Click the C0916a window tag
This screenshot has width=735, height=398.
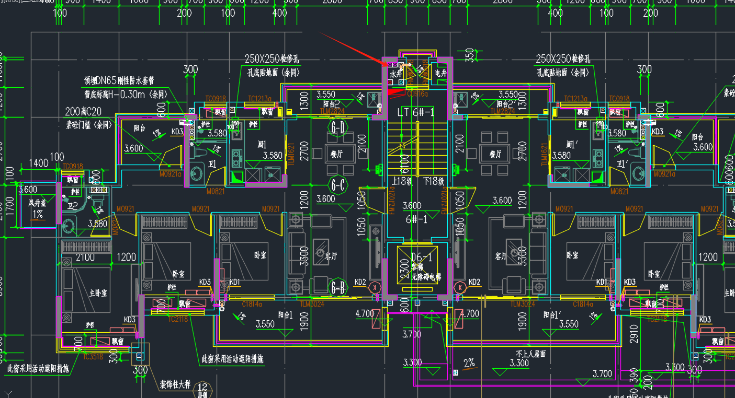tap(417, 94)
